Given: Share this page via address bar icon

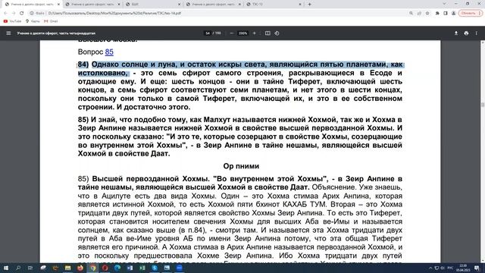Looking at the screenshot, I should pos(419,14).
